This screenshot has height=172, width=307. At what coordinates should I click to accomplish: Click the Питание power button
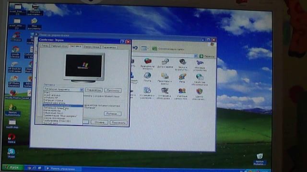[x=113, y=114]
